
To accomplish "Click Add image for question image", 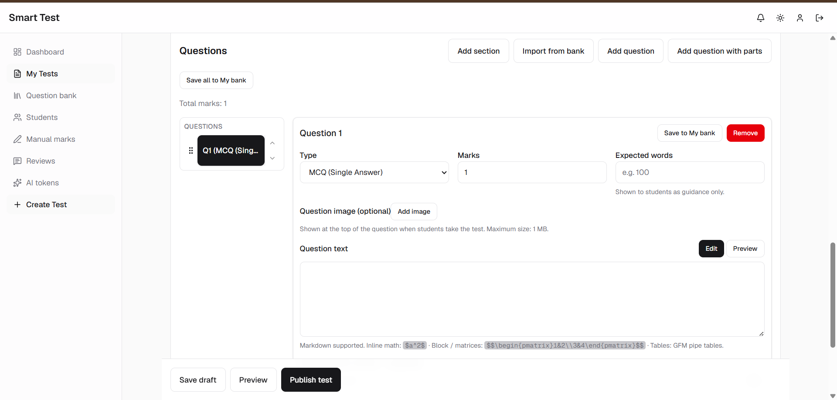I will click(414, 212).
